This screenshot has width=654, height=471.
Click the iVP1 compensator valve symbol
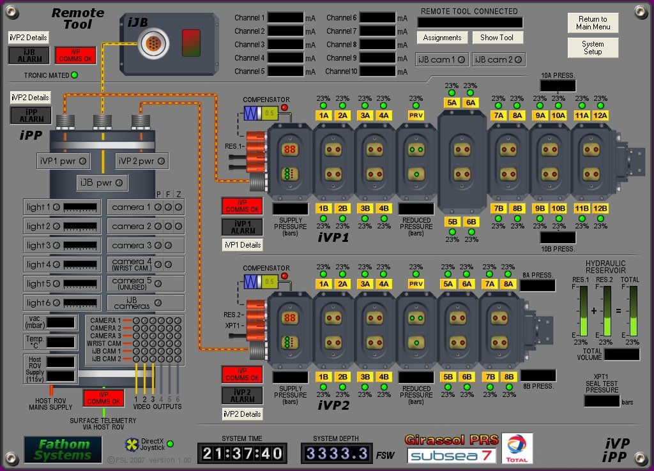point(261,114)
